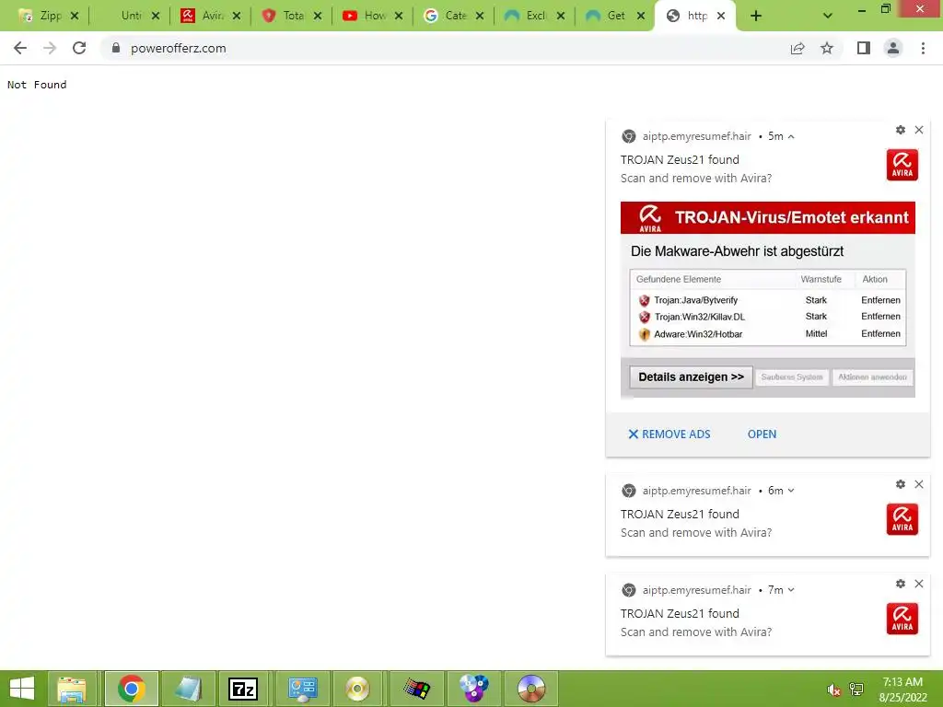Image resolution: width=943 pixels, height=707 pixels.
Task: Click 'Scan and remove with Avira?' in 7m notification
Action: pyautogui.click(x=696, y=632)
